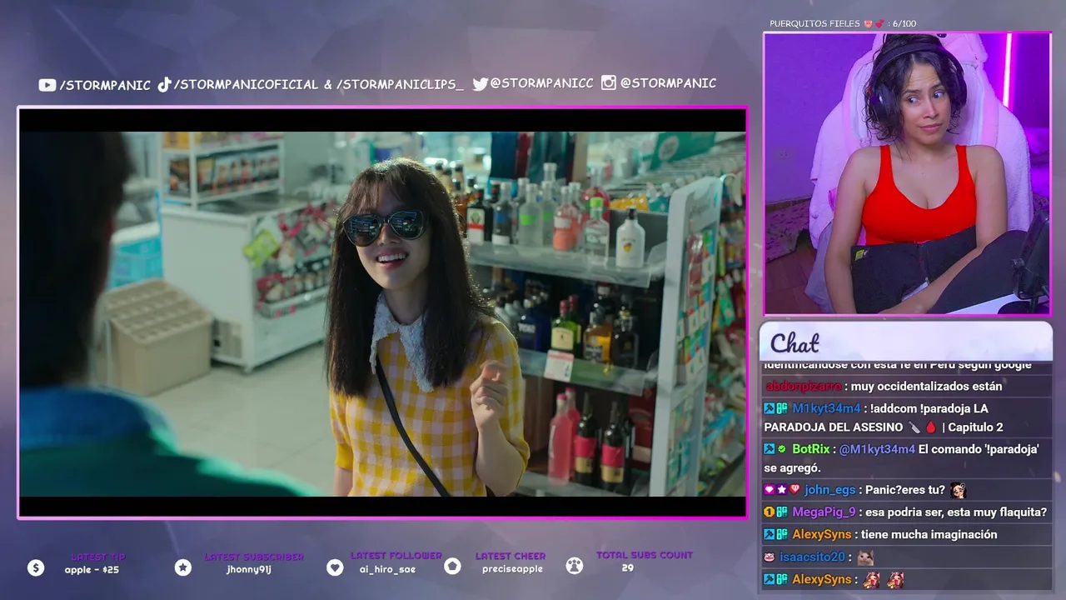Screen dimensions: 1066x600
Task: Click the heart Latest Follower icon
Action: click(335, 567)
